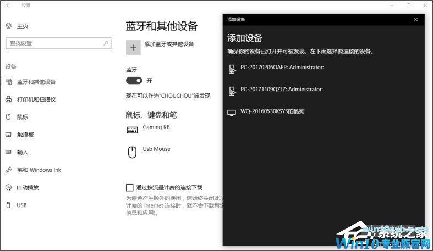Screen dimensions: 433x251
Task: Maximize the Settings window
Action: (408, 5)
